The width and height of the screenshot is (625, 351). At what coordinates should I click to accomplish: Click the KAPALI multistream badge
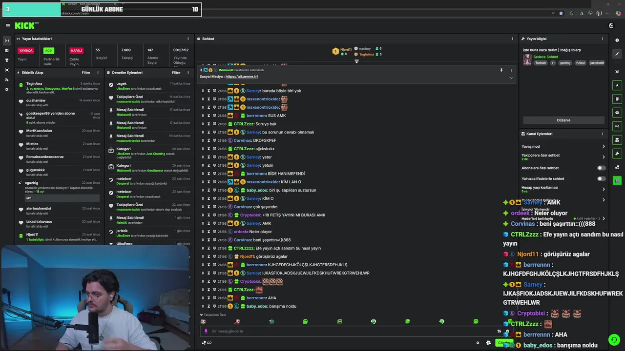coord(76,50)
